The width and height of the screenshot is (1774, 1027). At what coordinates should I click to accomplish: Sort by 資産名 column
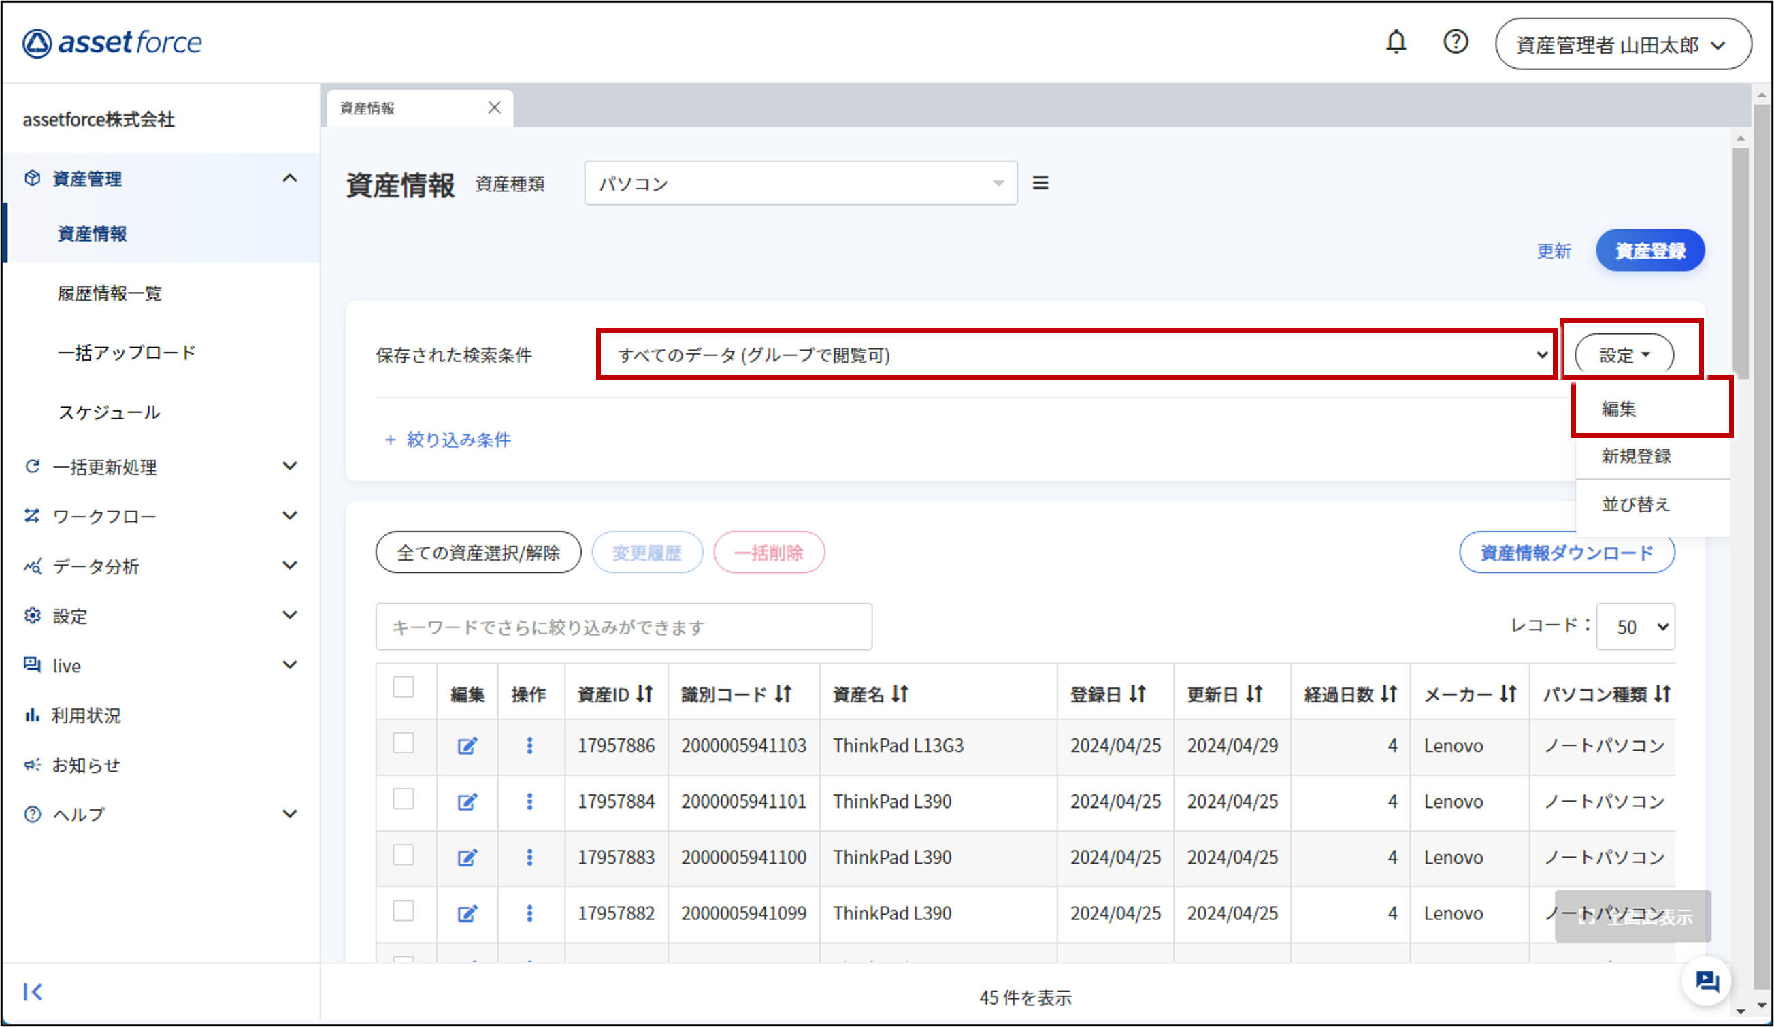tap(900, 694)
